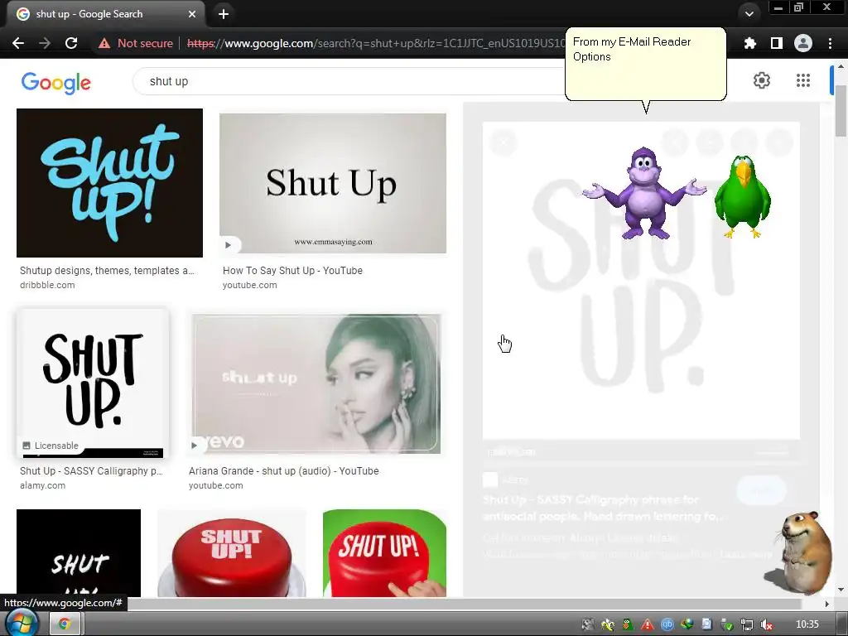848x636 pixels.
Task: Click the faded Shut Up SASSY Calligraphy preview title
Action: tap(603, 508)
